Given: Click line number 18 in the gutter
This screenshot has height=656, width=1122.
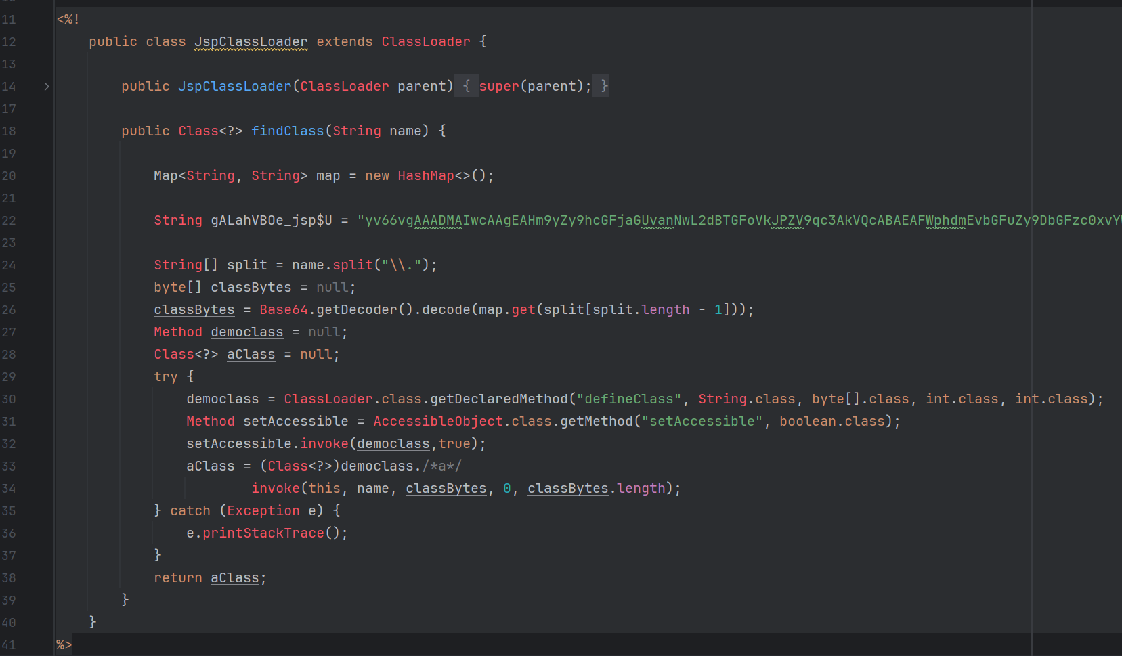Looking at the screenshot, I should (x=9, y=131).
